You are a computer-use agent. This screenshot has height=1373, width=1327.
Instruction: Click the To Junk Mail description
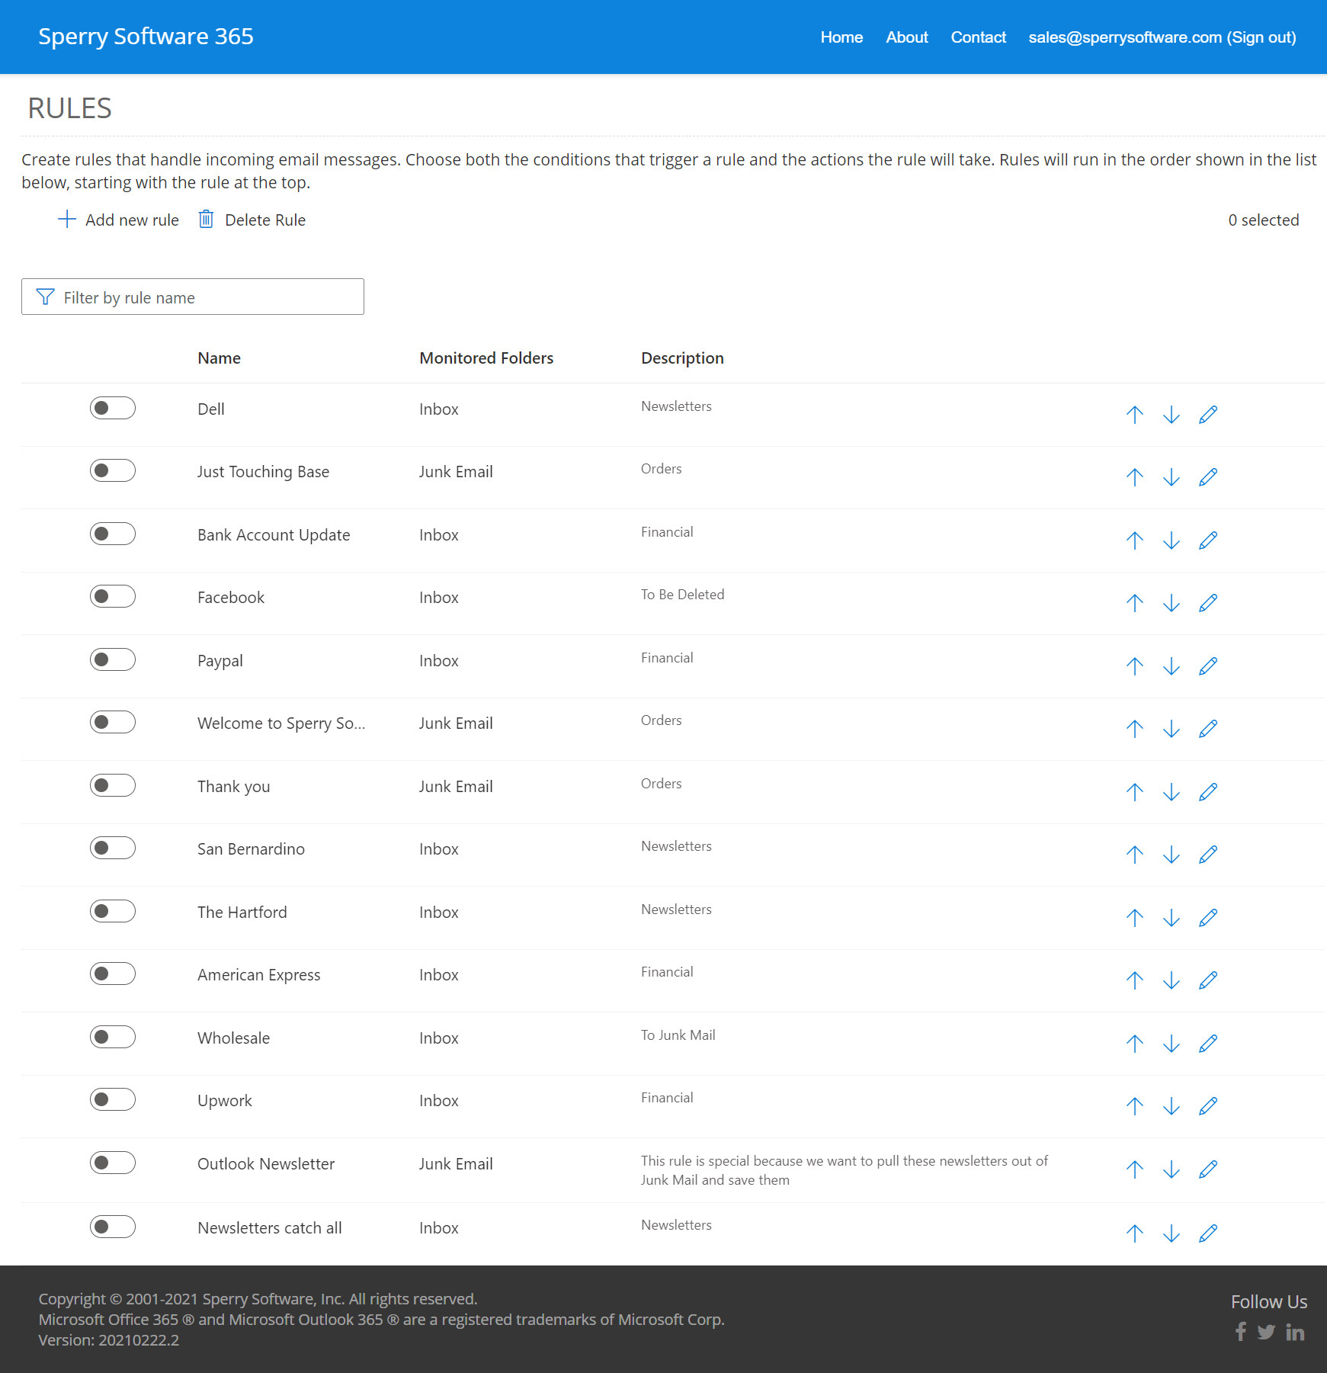tap(678, 1035)
